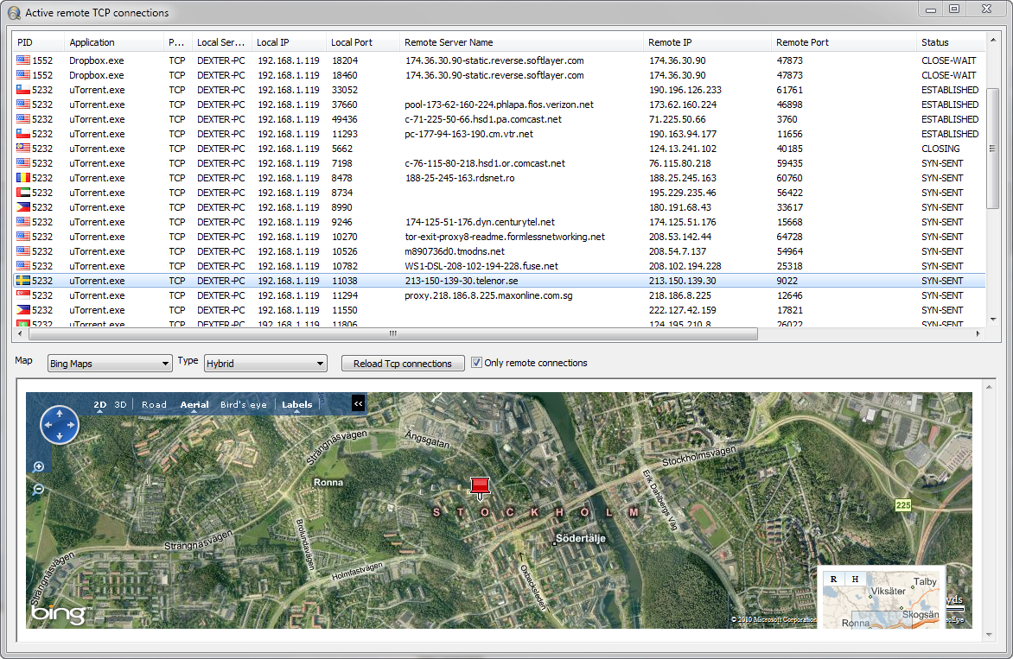Image resolution: width=1013 pixels, height=659 pixels.
Task: Click the map zoom in magnifier
Action: click(39, 467)
